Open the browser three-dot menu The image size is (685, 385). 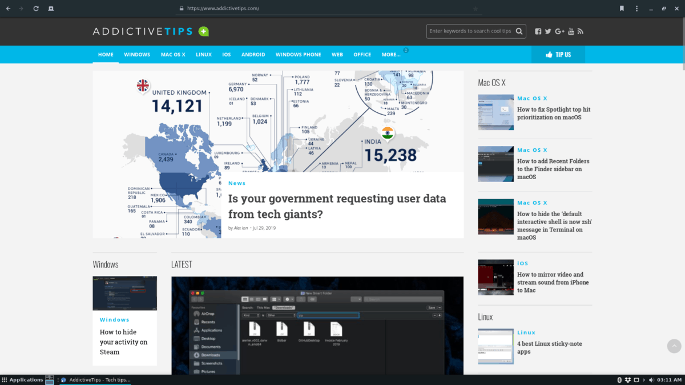click(x=636, y=9)
